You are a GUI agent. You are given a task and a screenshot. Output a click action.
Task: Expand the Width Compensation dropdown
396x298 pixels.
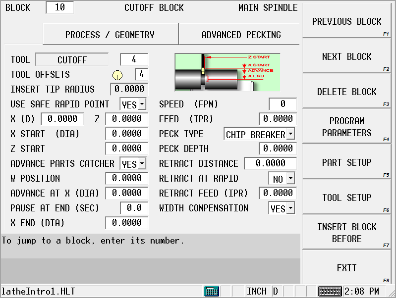291,208
